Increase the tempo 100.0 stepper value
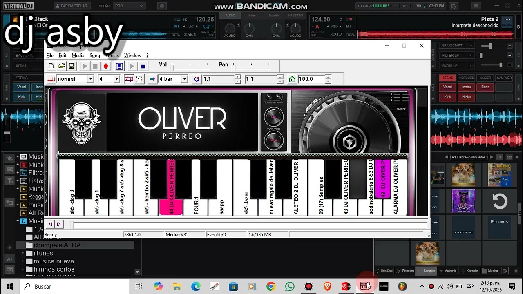This screenshot has width=523, height=294. (328, 77)
